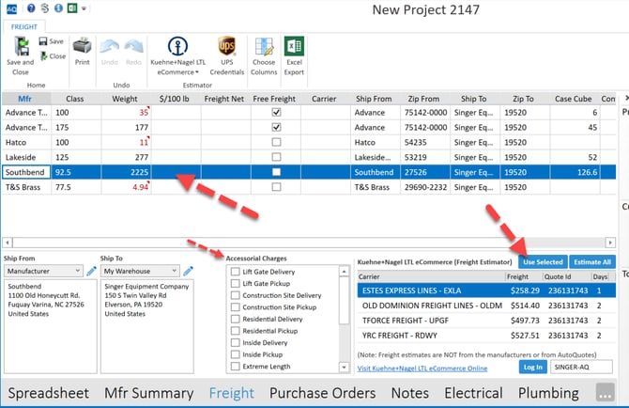Toggle Free Freight for Southbend row
629x408 pixels.
point(276,172)
